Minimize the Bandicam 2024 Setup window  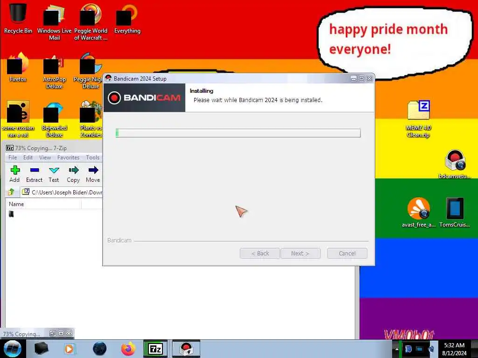click(353, 79)
